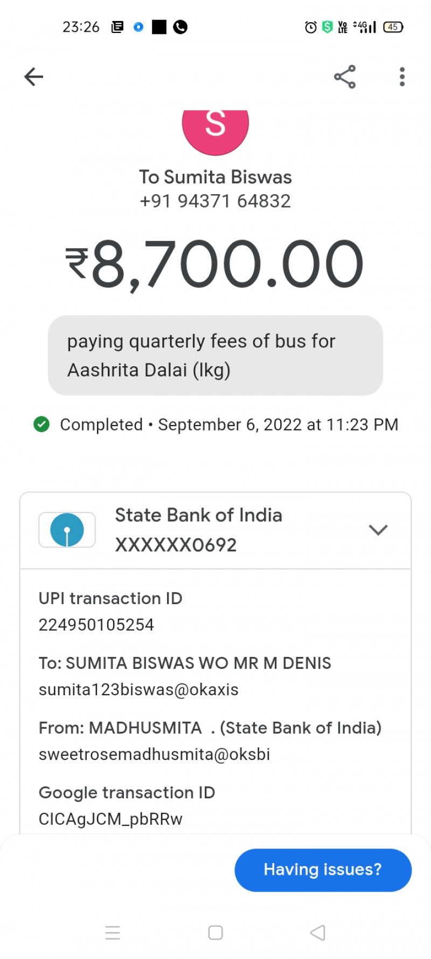The width and height of the screenshot is (431, 959).
Task: Tap the sweetrosemadhusmita@oksbi UPI address
Action: click(x=155, y=754)
